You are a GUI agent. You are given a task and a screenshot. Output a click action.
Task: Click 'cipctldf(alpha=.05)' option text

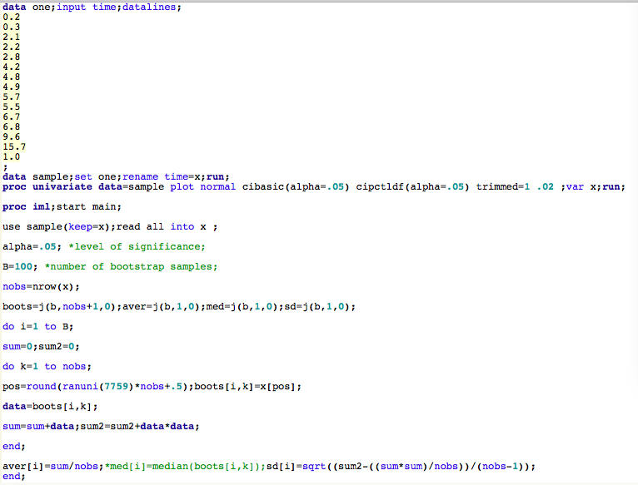tap(412, 186)
